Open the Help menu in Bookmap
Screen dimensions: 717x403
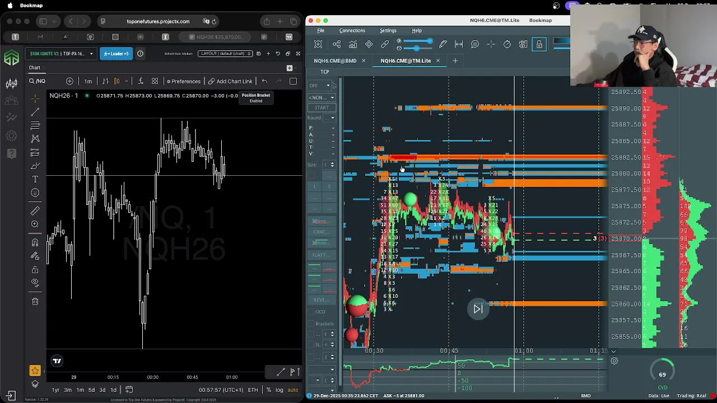pos(417,30)
